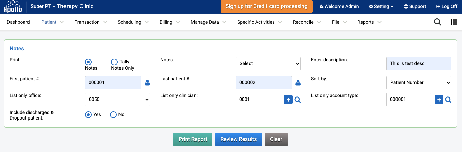462x152 pixels.
Task: Open the search magnifier in navigation bar
Action: coord(438,22)
